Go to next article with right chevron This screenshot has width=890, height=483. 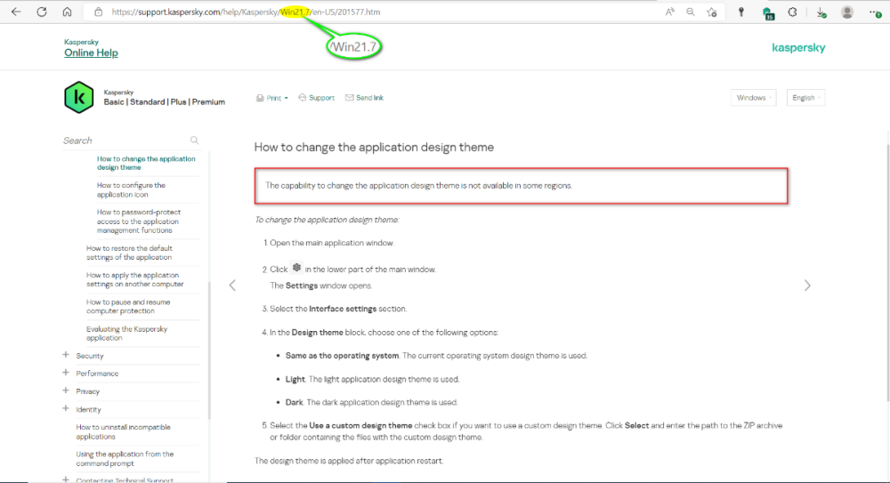click(x=807, y=285)
